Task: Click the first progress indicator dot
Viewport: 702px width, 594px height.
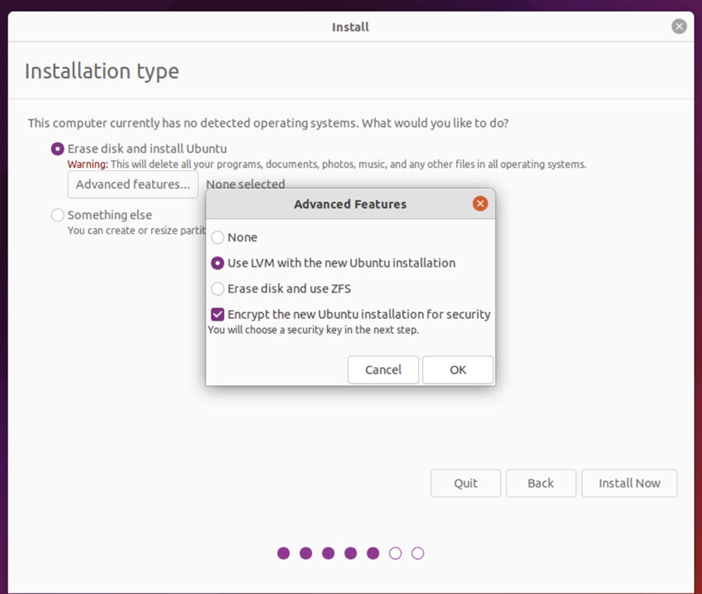Action: [283, 553]
